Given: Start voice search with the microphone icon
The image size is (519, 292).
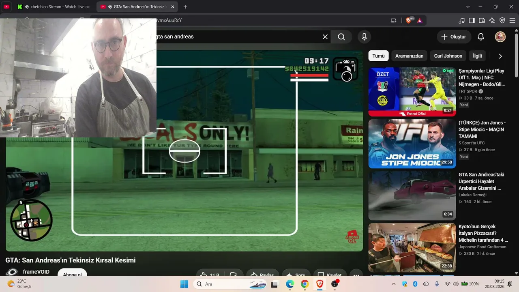Looking at the screenshot, I should coord(364,37).
